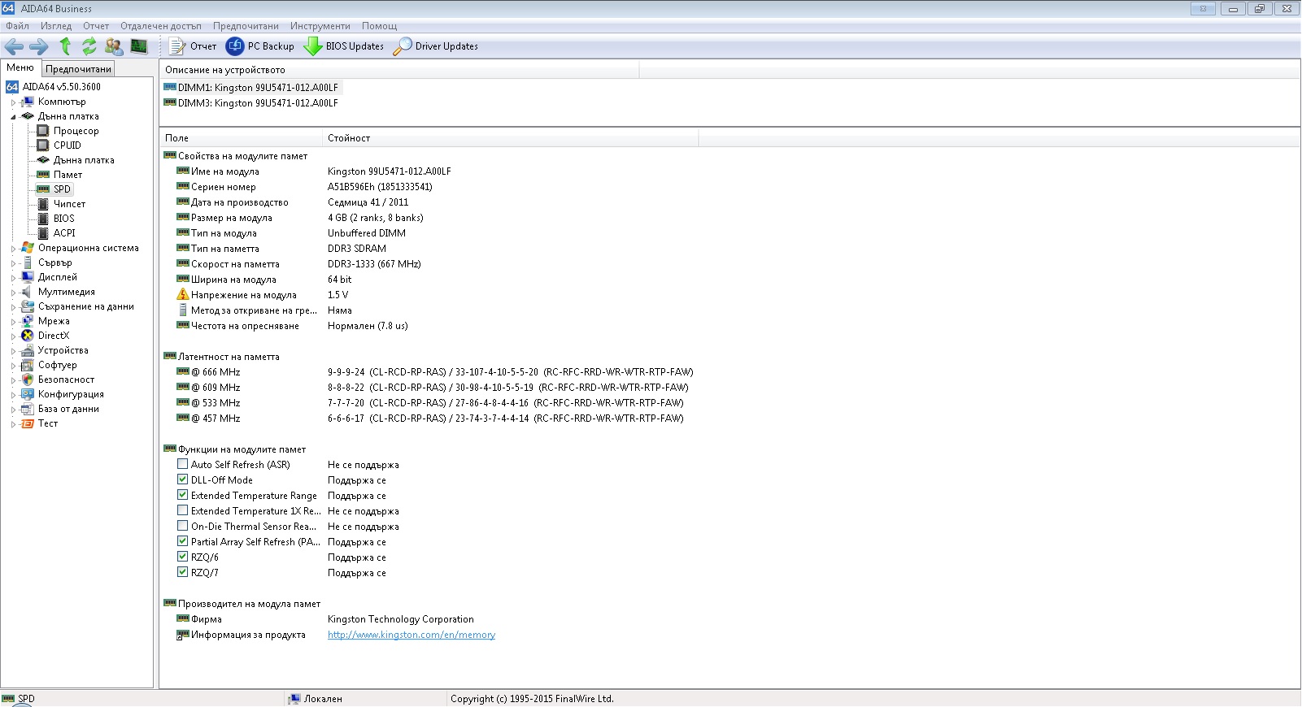Expand the Мрежа tree node

[13, 322]
